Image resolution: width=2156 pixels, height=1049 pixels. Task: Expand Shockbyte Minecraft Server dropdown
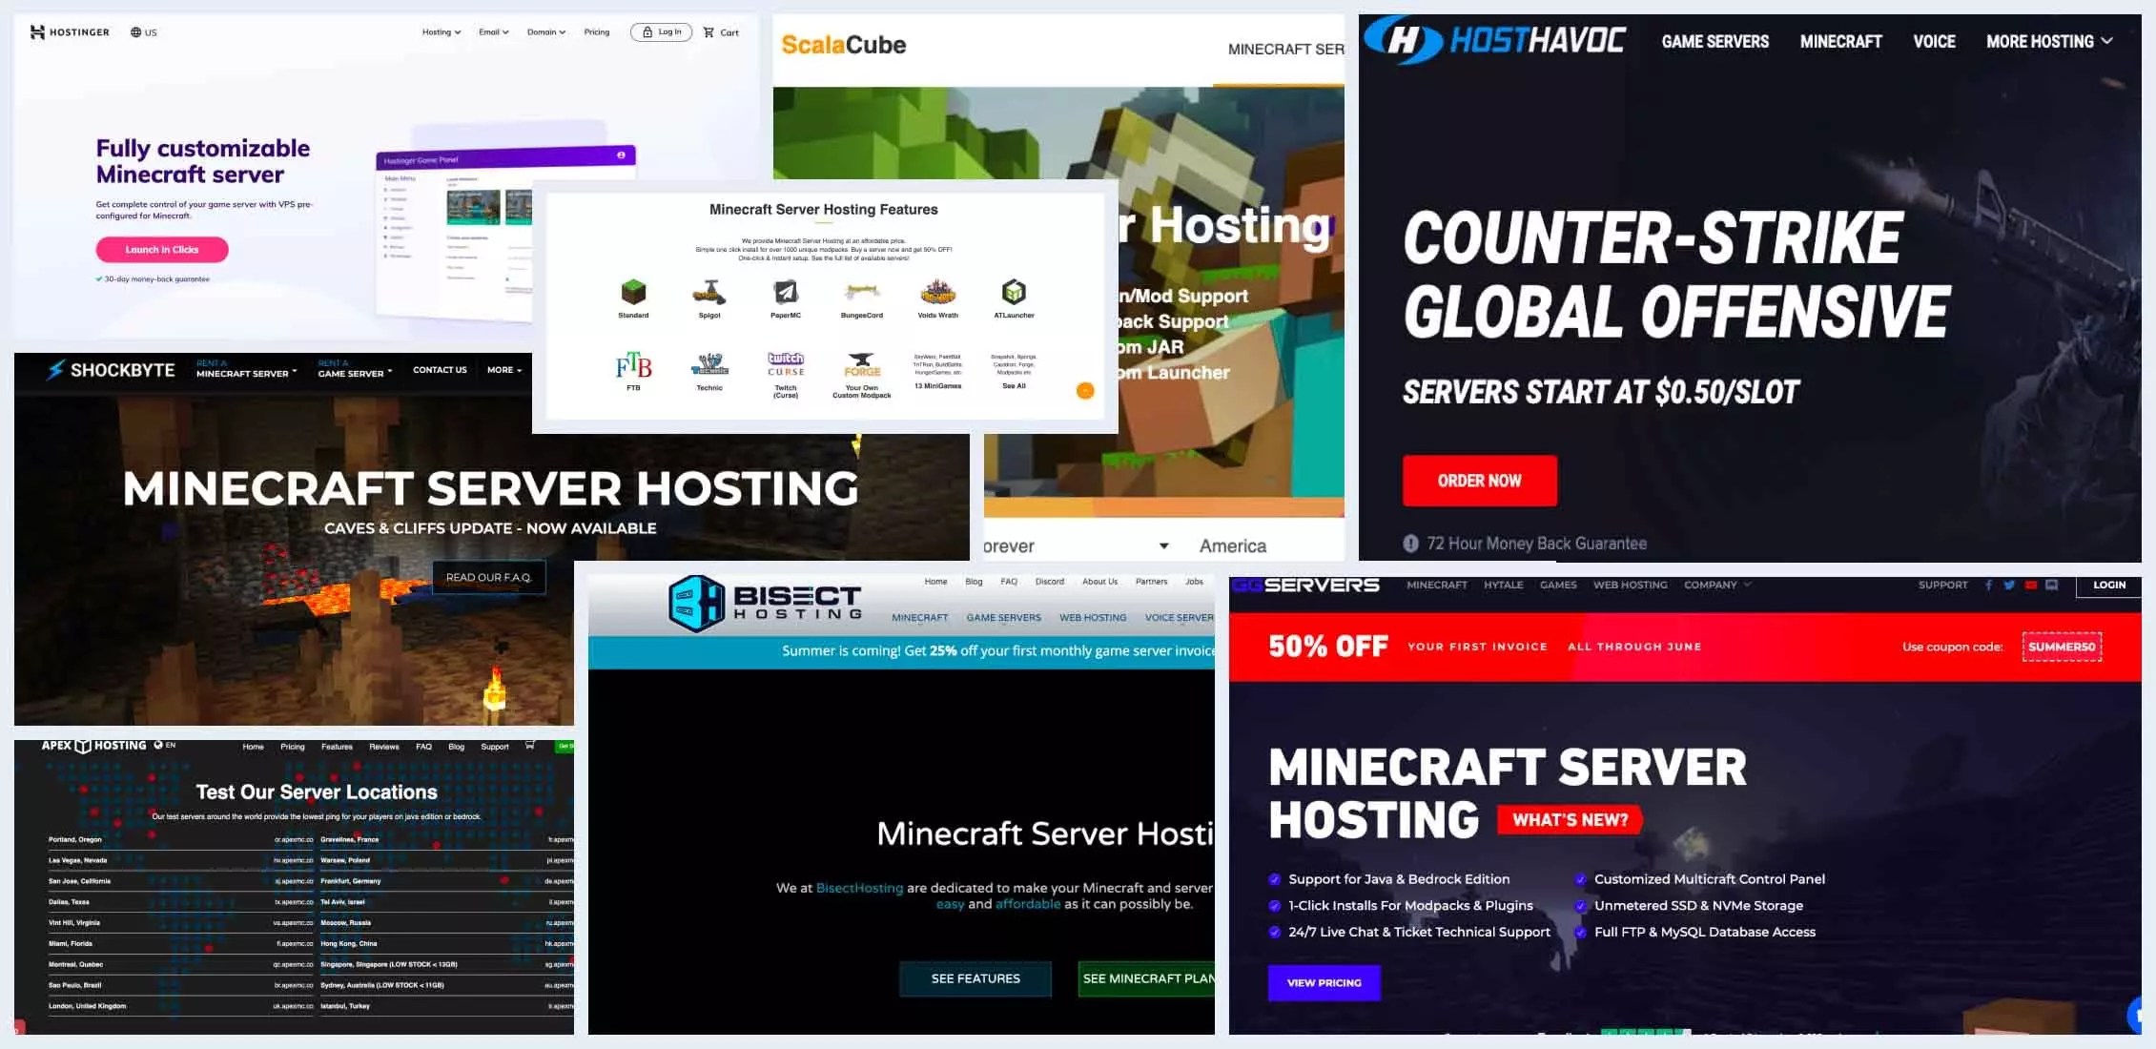click(247, 369)
